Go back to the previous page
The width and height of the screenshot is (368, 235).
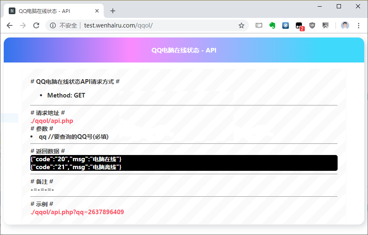click(10, 25)
